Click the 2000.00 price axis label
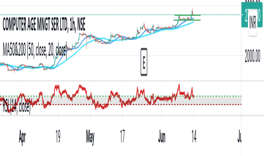Image resolution: width=264 pixels, height=156 pixels. point(253,56)
